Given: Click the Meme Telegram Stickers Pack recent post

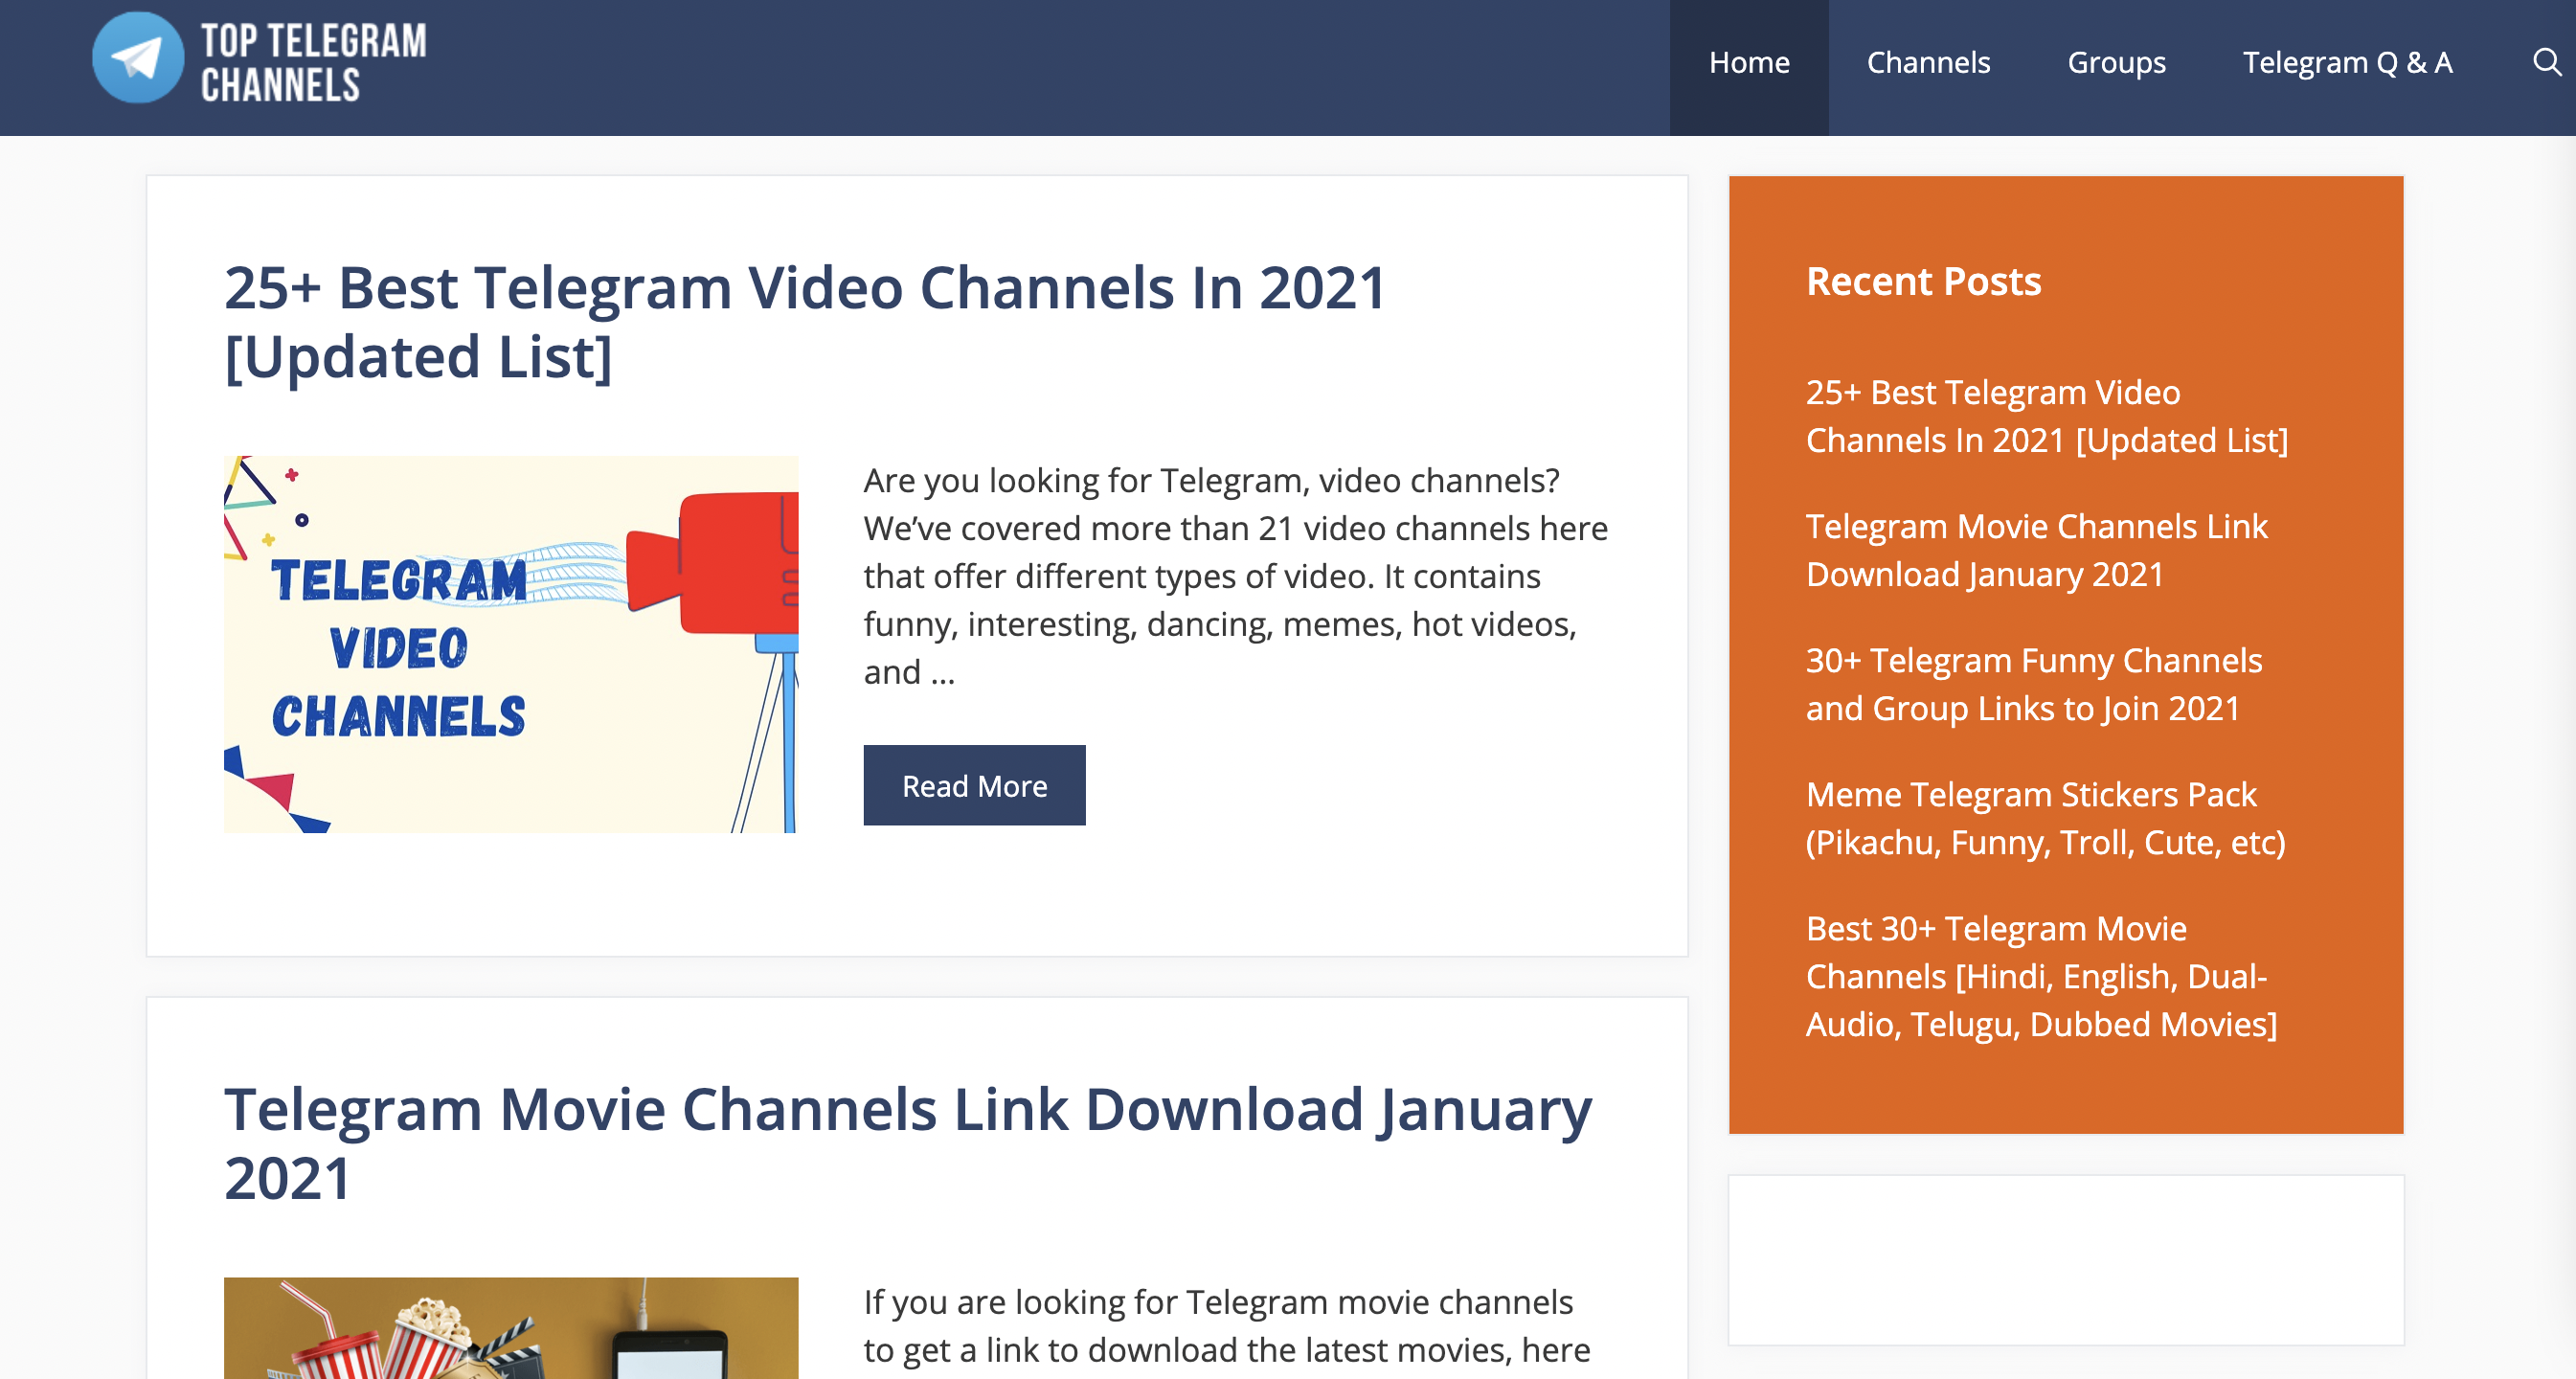Looking at the screenshot, I should point(2045,818).
